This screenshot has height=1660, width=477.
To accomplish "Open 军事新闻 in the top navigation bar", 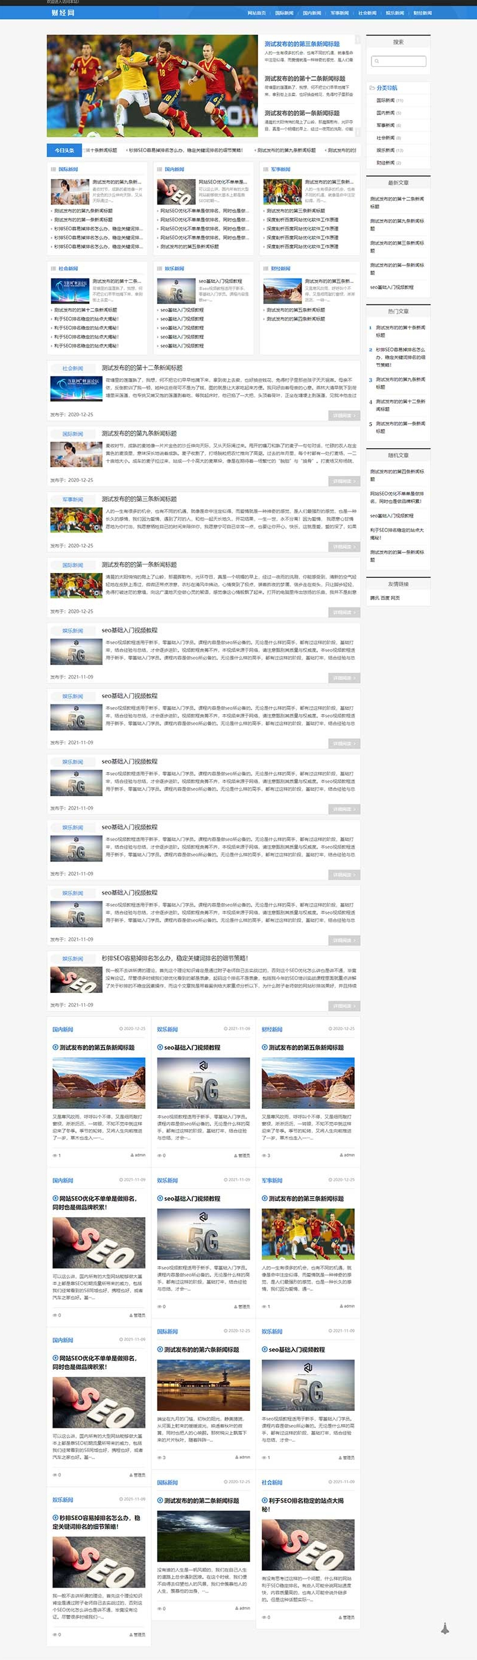I will pyautogui.click(x=340, y=13).
